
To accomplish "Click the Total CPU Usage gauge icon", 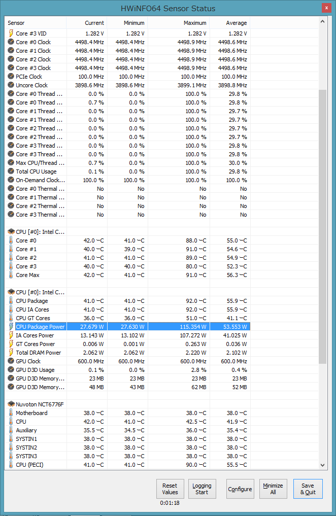I will tap(11, 171).
